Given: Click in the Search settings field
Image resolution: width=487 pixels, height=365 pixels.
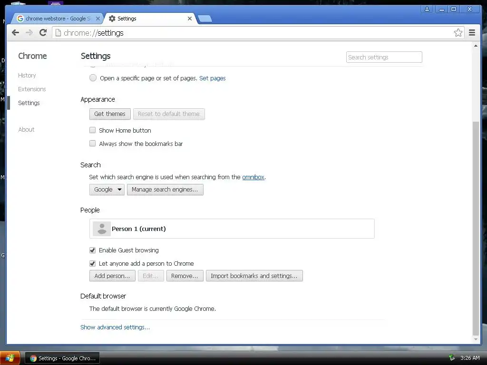Looking at the screenshot, I should (x=384, y=57).
